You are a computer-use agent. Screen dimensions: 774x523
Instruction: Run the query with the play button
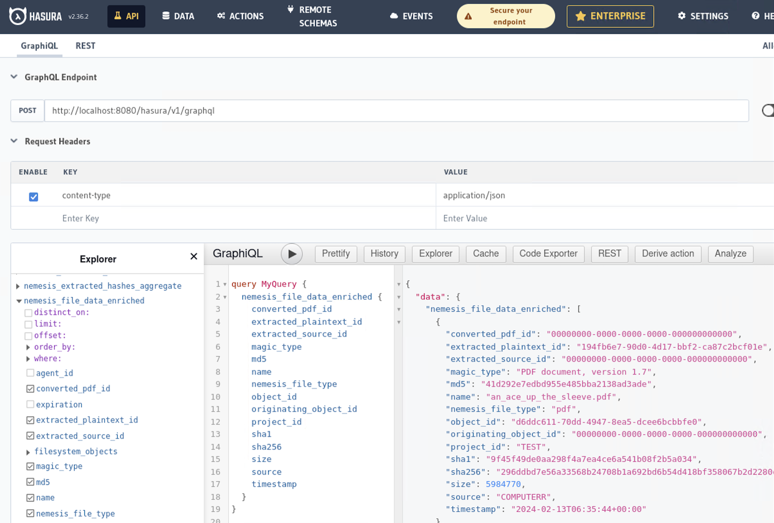[292, 254]
